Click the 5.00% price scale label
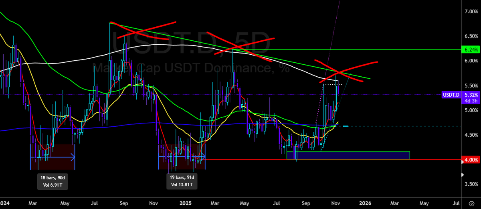Viewport: 481px width, 209px height. [471, 110]
